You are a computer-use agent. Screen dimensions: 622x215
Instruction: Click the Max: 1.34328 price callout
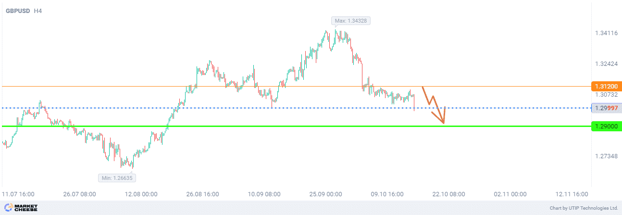click(351, 21)
